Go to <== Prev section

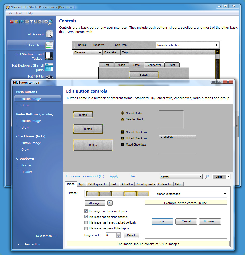29,244
